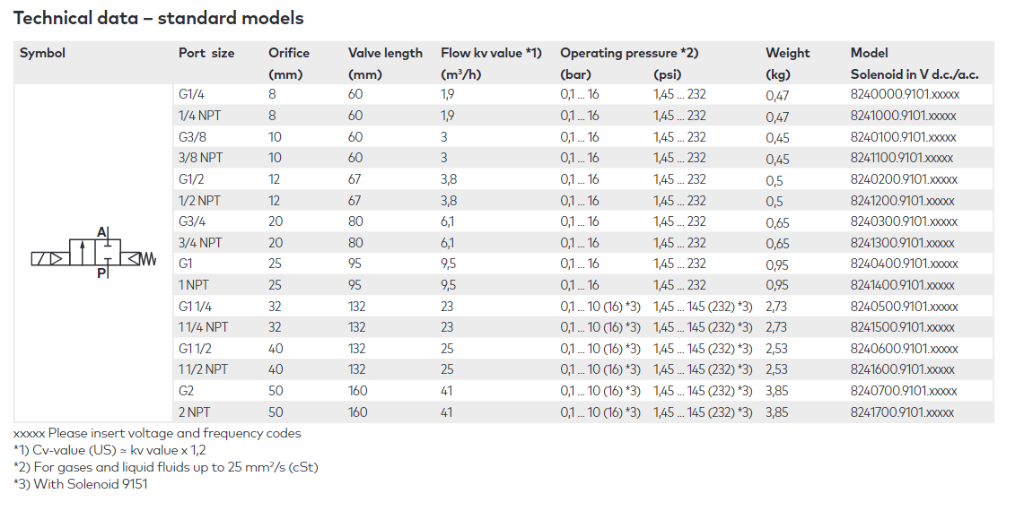Select model number 8240000.9101.xxxxx
The height and width of the screenshot is (511, 1024).
coord(906,95)
